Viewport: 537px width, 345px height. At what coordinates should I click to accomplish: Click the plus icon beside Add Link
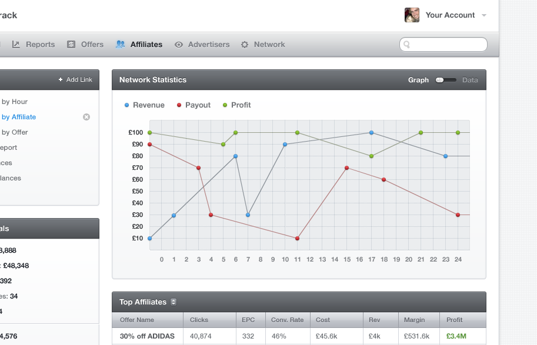point(61,79)
